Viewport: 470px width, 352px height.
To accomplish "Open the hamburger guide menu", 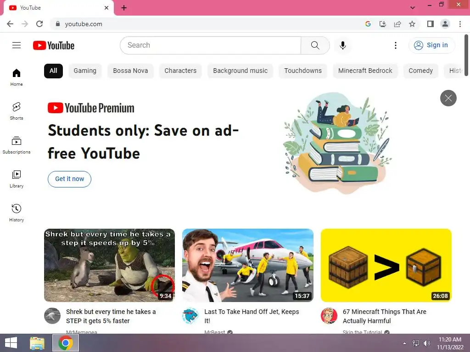I will click(x=17, y=45).
